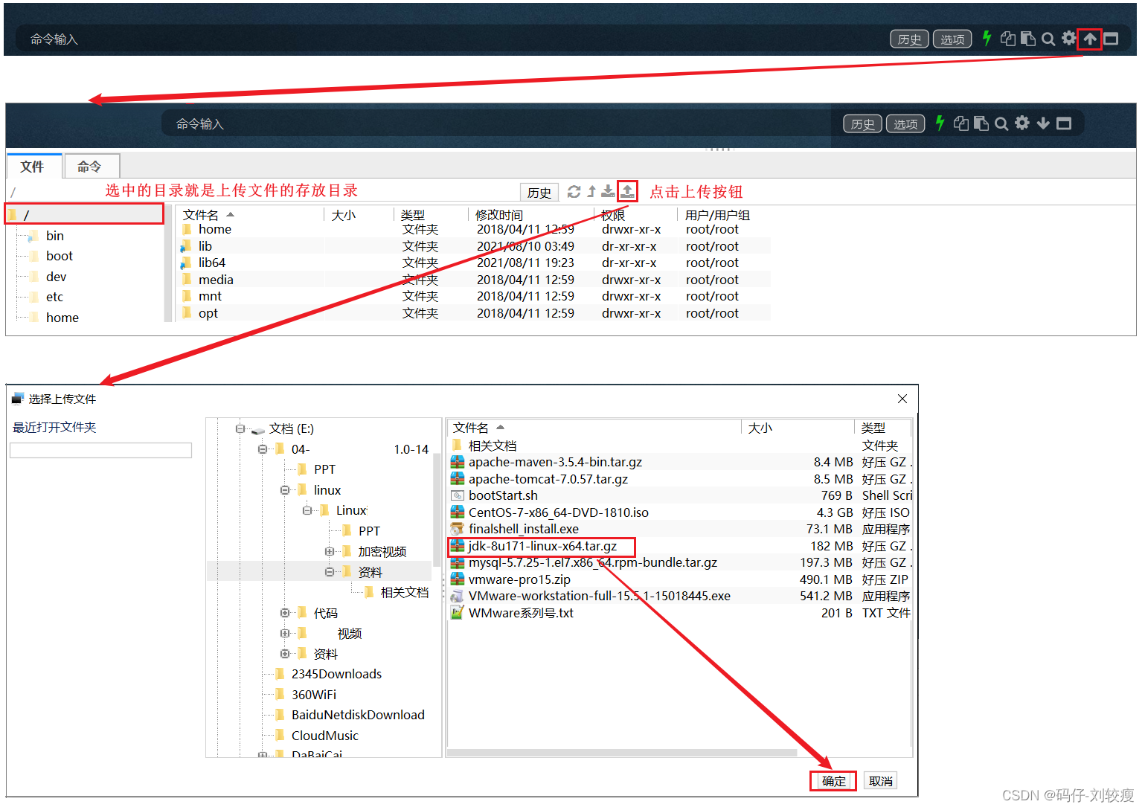Open the gear settings in the expanded panel's command bar
Screen dimensions: 1145x810
point(1022,123)
